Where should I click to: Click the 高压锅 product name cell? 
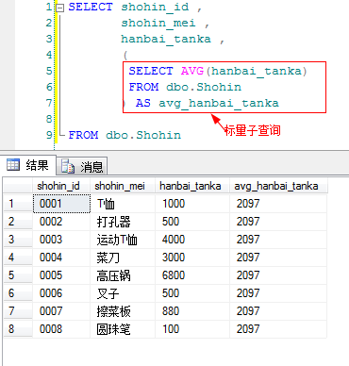coord(123,275)
